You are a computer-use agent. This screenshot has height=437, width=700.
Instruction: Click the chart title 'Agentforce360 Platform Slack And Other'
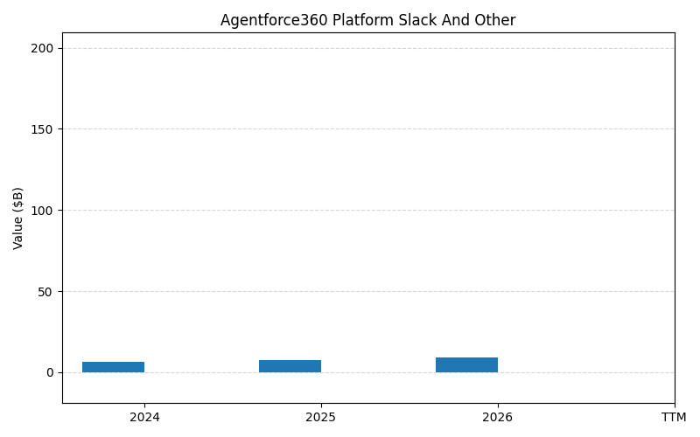coord(367,20)
